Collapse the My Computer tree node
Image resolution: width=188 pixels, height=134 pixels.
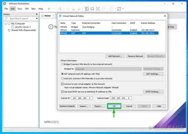click(x=5, y=24)
